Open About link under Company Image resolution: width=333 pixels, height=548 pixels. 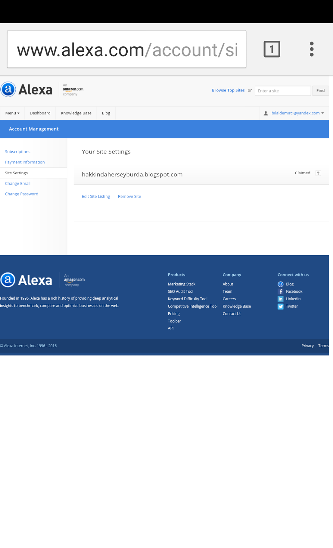228,284
